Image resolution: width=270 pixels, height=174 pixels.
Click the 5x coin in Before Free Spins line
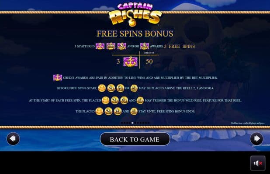pyautogui.click(x=134, y=88)
